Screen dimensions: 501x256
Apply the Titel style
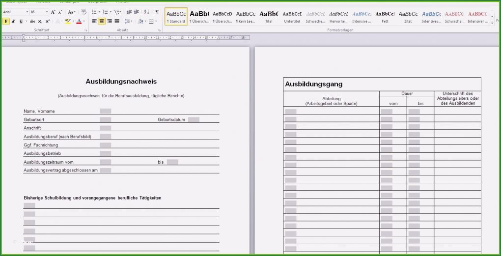pos(269,17)
